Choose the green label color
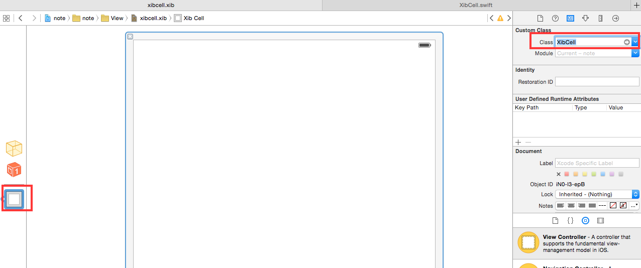 [594, 174]
